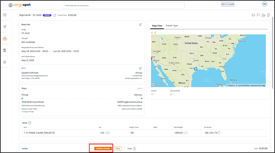Viewport: 275px width, 153px height.
Task: Edit the Bill To details
Action: [140, 68]
